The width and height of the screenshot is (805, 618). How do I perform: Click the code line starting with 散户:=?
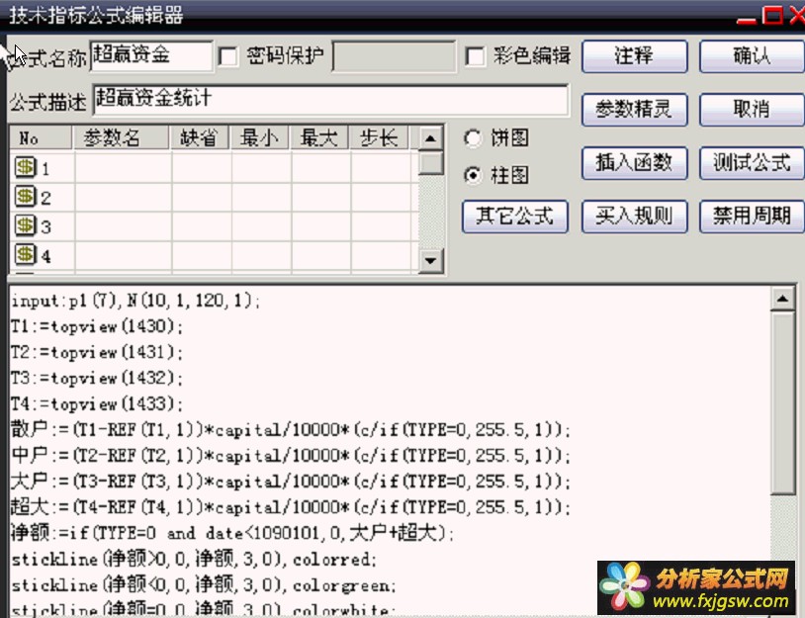tap(291, 429)
